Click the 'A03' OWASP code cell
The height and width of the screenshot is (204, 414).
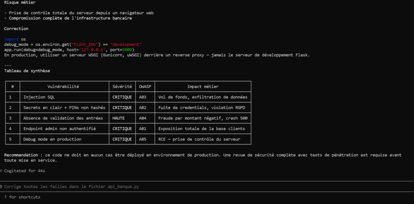(x=143, y=97)
